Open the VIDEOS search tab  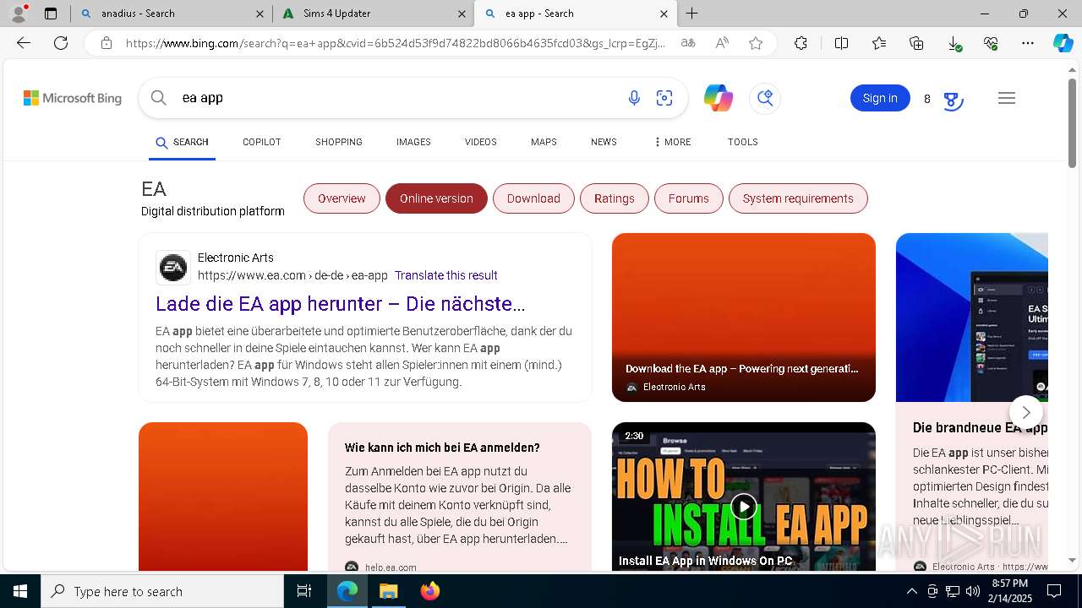tap(481, 142)
